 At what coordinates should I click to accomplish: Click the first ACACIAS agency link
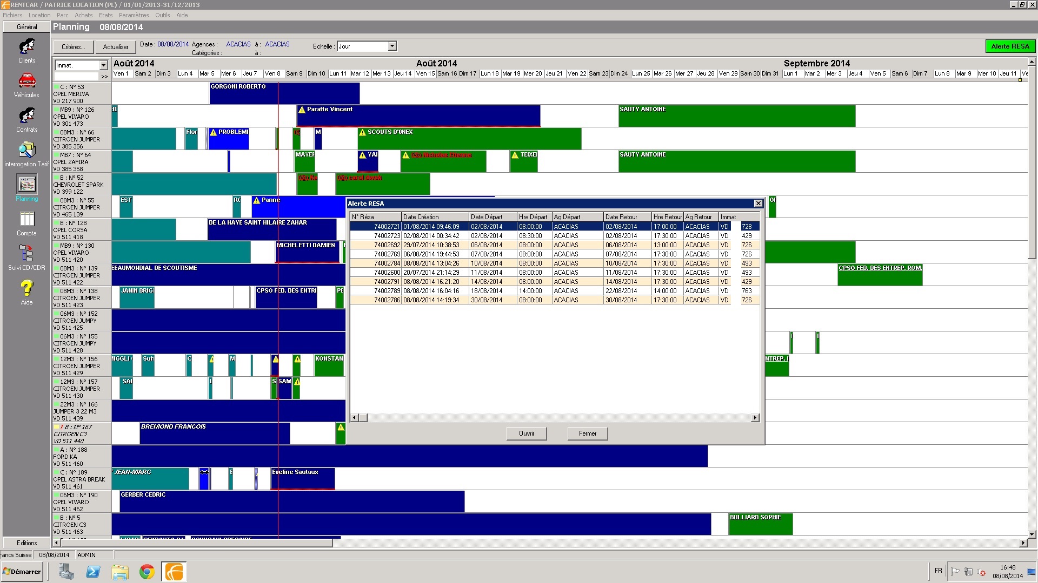coord(238,44)
